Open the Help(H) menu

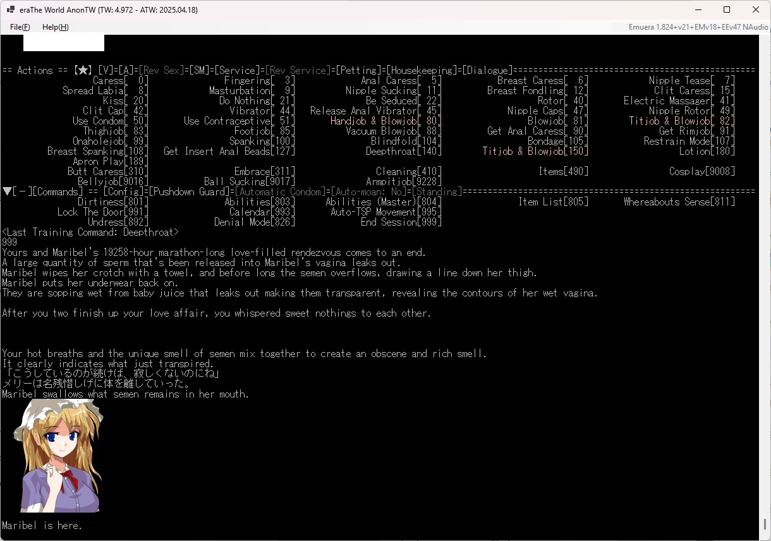pyautogui.click(x=56, y=27)
